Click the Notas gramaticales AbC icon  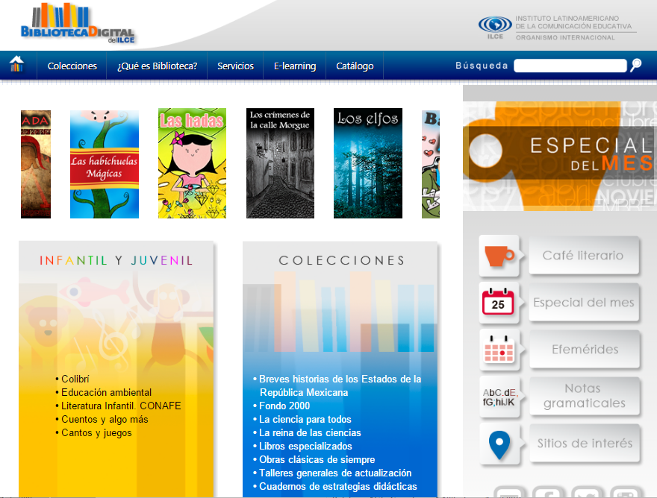pyautogui.click(x=499, y=397)
